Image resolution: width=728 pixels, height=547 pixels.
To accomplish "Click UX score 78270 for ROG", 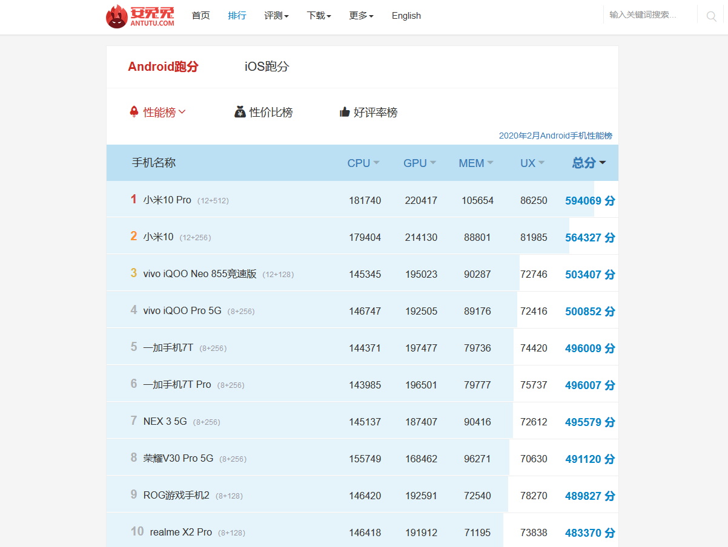I will [x=534, y=496].
